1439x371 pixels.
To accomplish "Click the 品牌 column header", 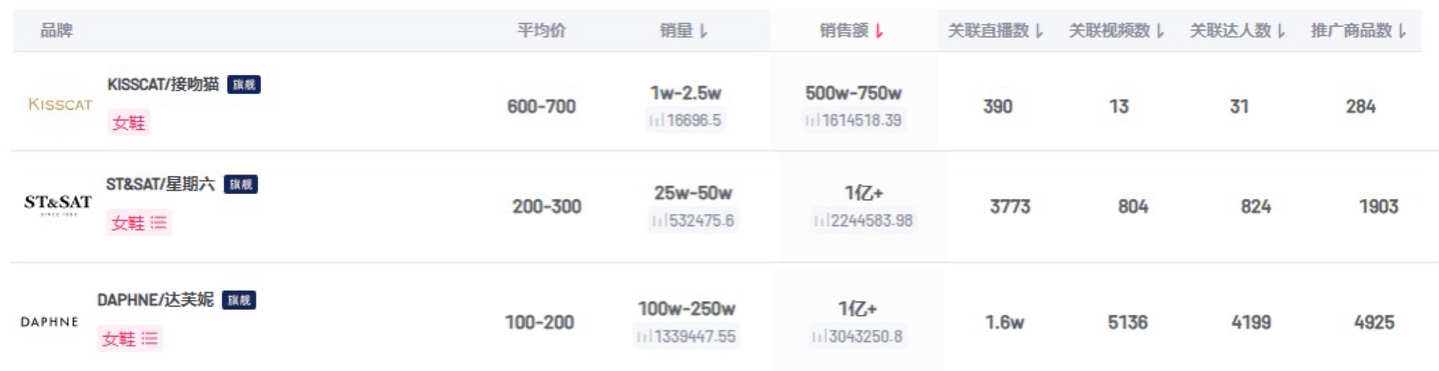I will (57, 30).
